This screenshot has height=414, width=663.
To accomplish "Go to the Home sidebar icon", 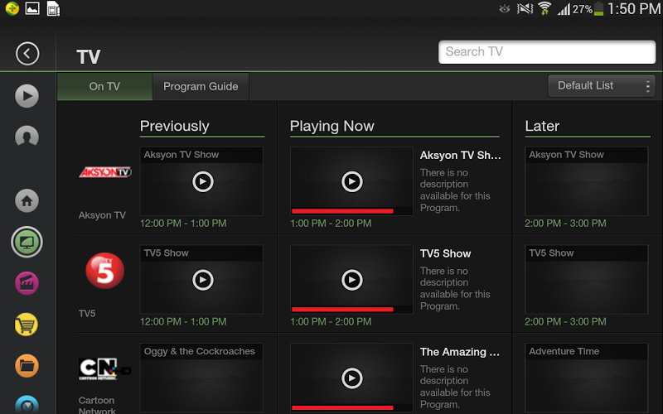I will (27, 200).
